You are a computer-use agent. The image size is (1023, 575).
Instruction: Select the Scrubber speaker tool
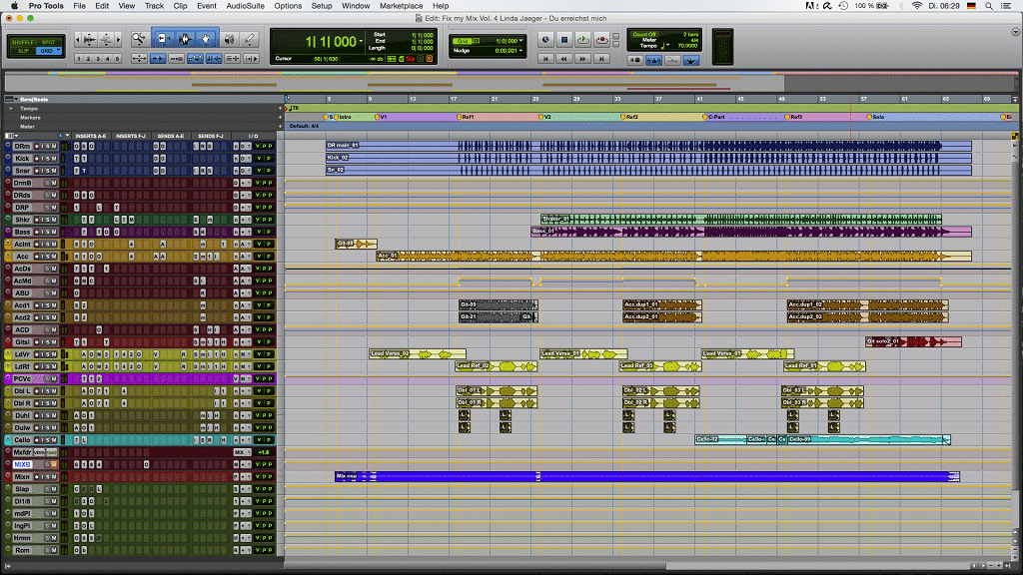[229, 39]
